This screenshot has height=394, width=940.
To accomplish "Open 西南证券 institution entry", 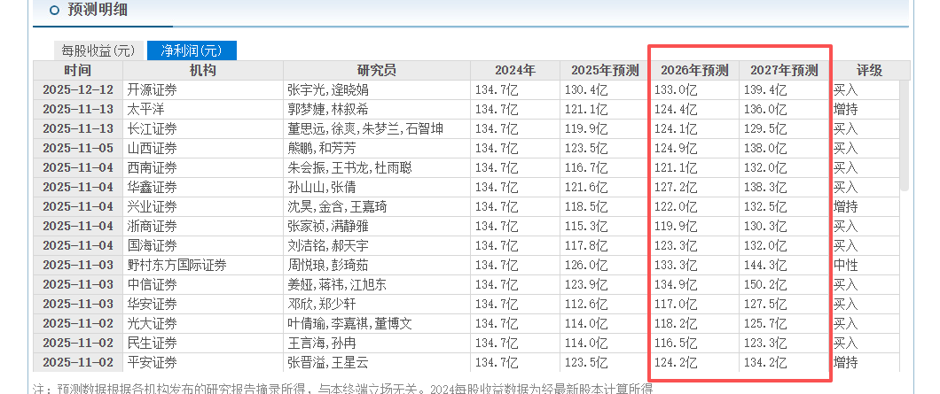I will (153, 167).
